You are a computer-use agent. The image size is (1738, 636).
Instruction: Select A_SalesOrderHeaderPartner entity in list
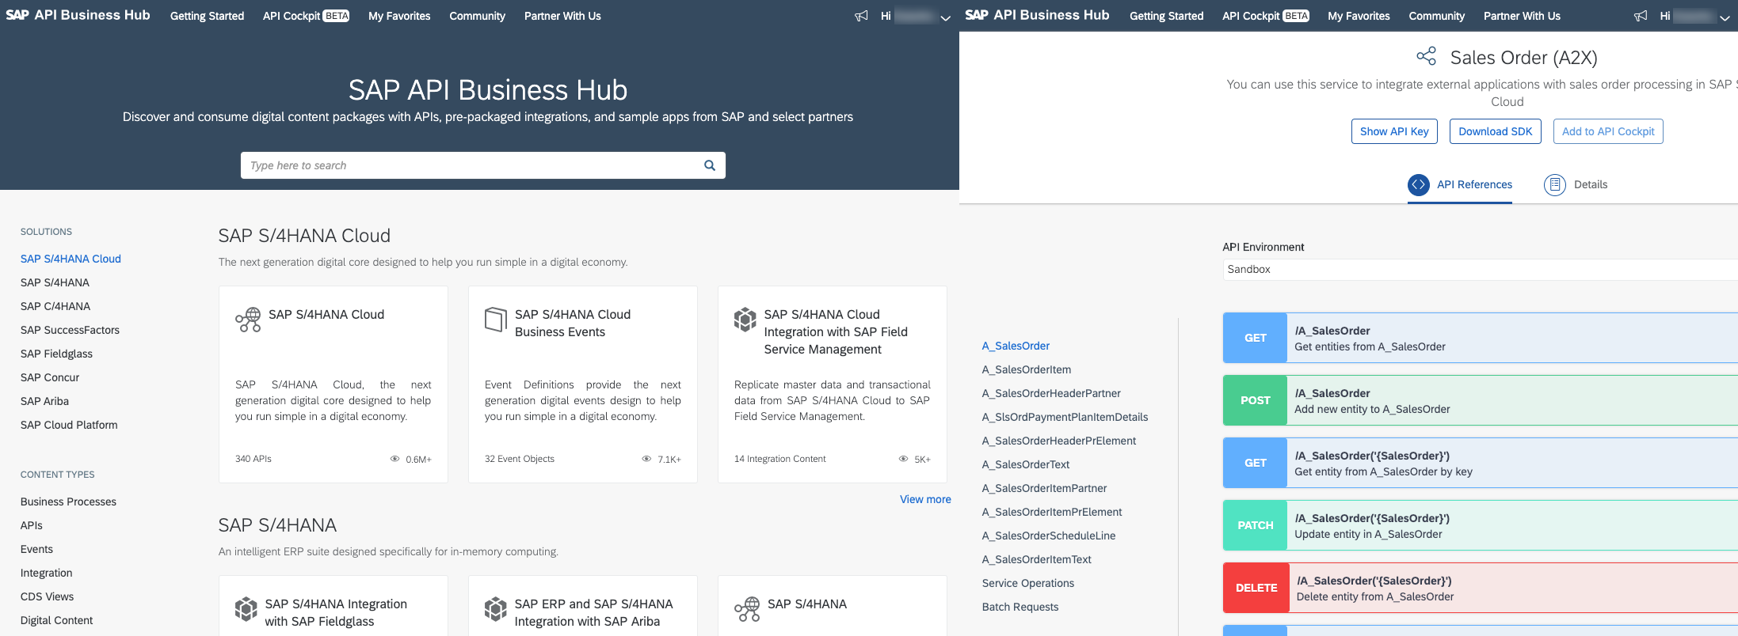[x=1051, y=393]
